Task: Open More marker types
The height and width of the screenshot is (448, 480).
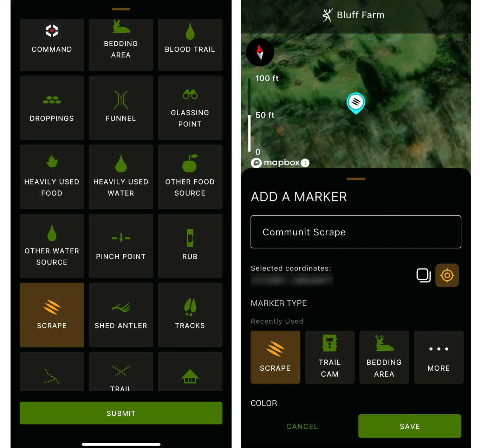Action: (x=439, y=357)
